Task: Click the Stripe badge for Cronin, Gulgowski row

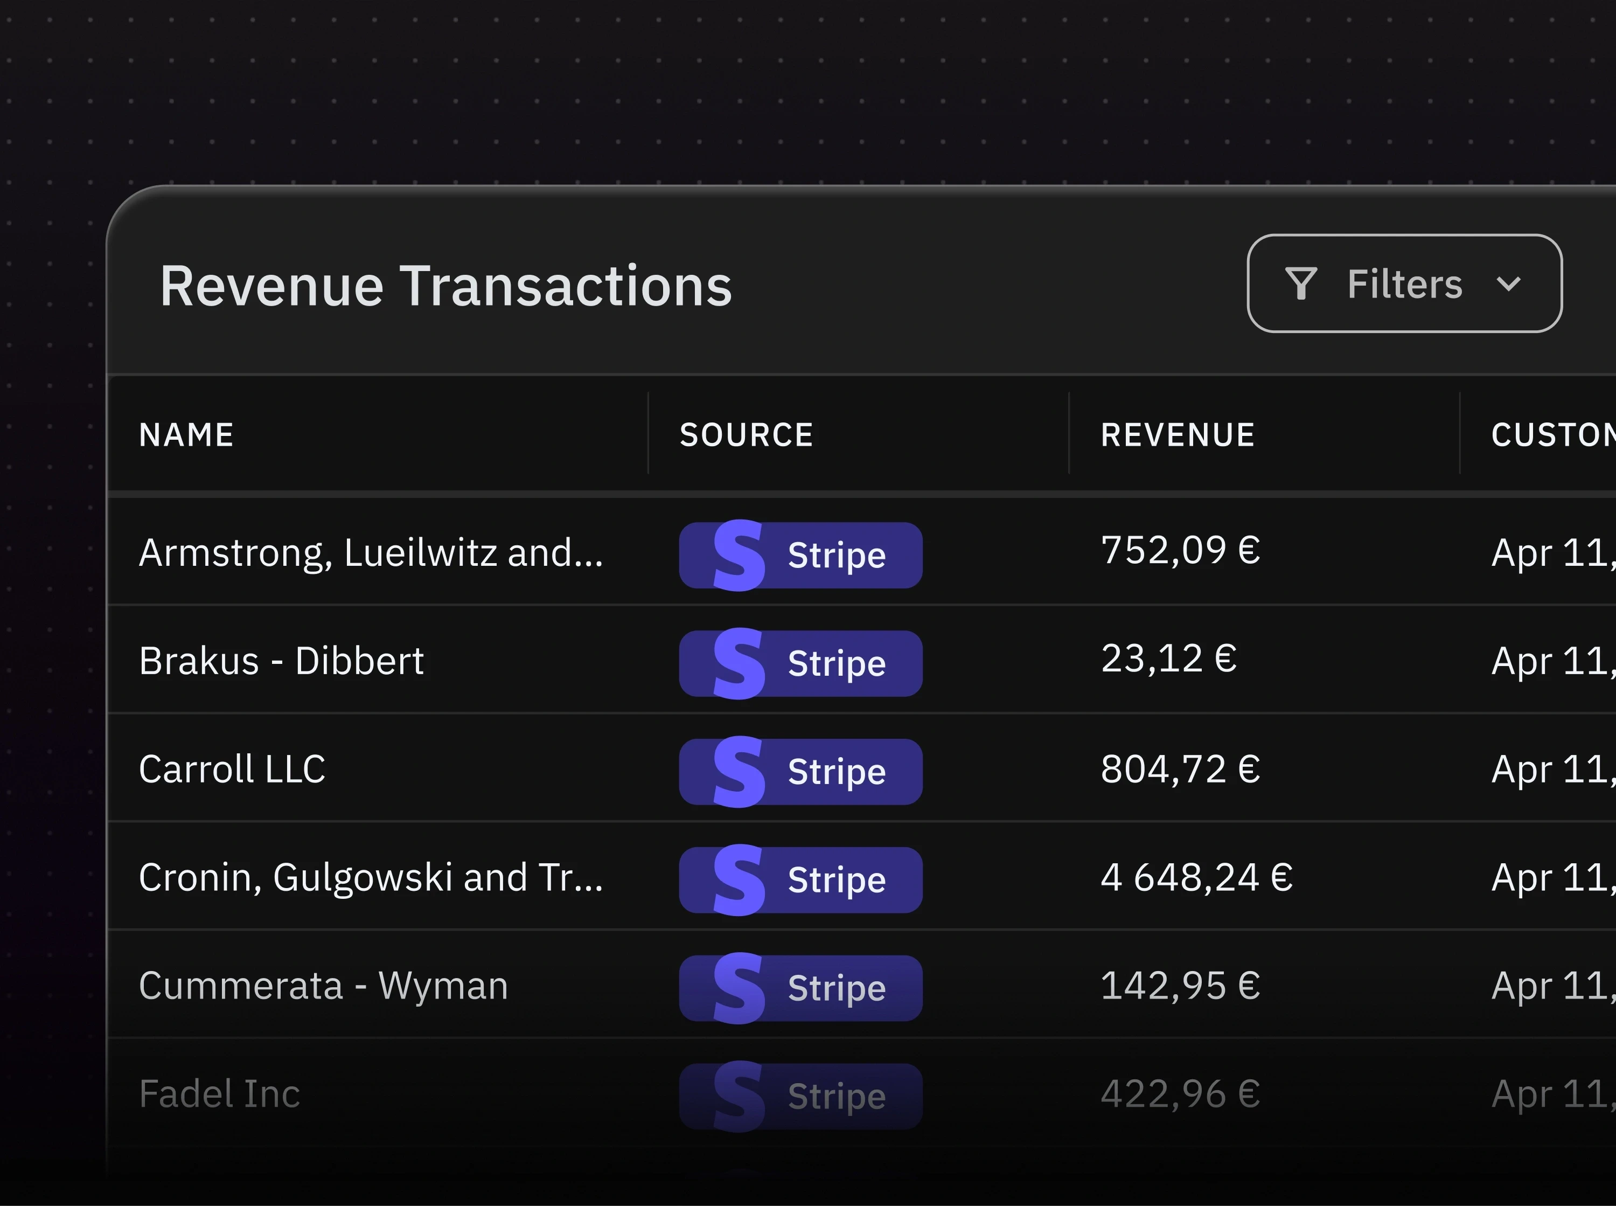Action: tap(800, 879)
